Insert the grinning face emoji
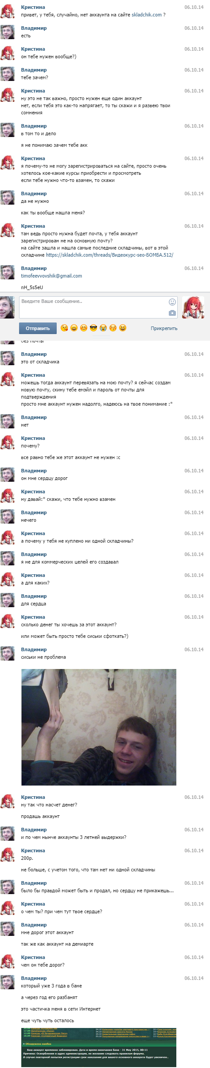The height and width of the screenshot is (1068, 210). (74, 328)
